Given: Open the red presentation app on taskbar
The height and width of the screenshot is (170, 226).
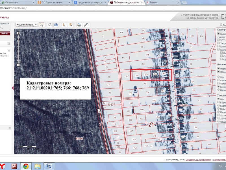Looking at the screenshot, I should click(x=14, y=166).
